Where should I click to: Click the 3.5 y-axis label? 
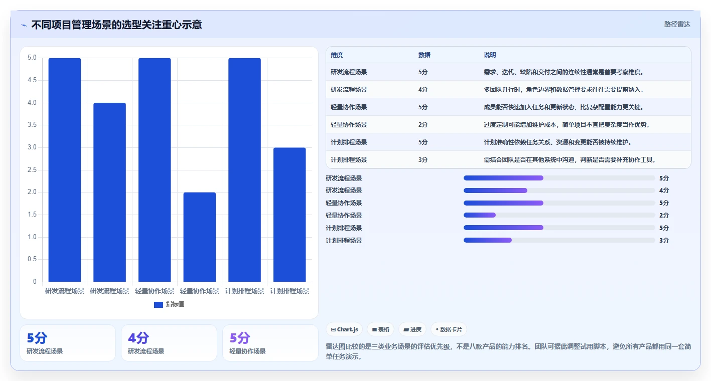coord(32,125)
